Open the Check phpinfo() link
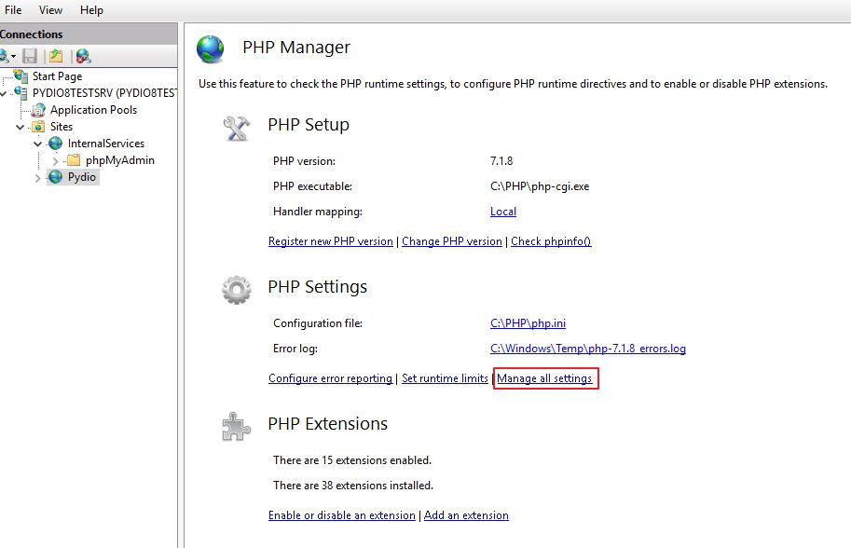 [551, 240]
